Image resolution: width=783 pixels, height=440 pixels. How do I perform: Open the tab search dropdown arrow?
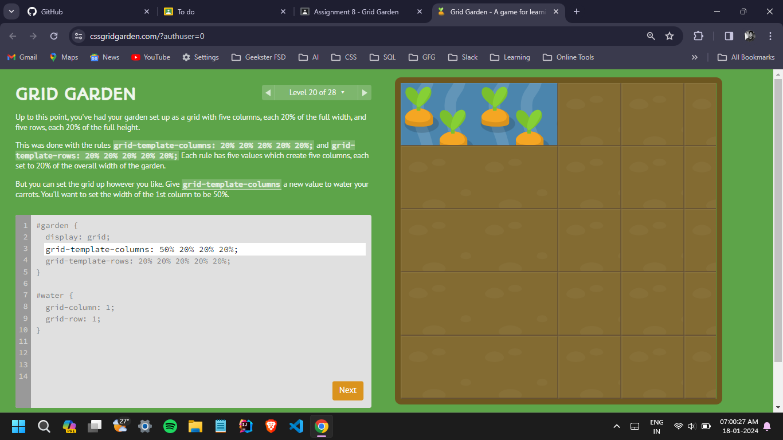11,11
